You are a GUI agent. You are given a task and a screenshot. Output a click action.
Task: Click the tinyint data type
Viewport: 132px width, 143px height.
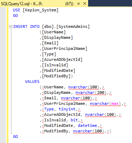[67, 109]
